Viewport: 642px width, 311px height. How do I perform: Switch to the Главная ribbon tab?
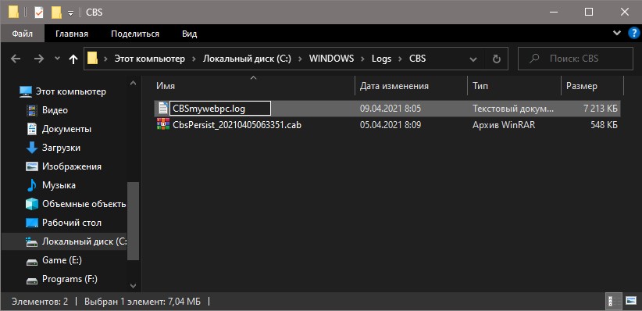tap(72, 34)
